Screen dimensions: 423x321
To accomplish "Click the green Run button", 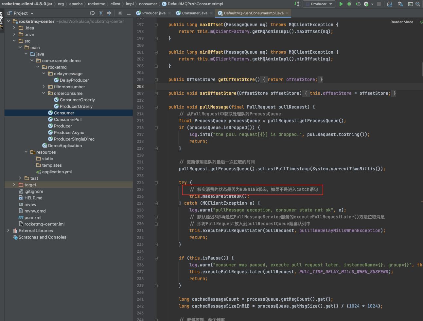I will pos(341,4).
